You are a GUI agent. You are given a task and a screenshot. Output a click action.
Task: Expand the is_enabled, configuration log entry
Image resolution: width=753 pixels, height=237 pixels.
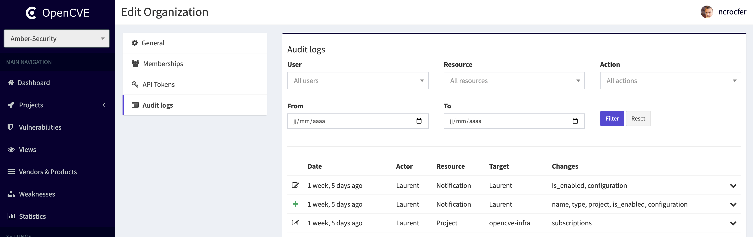pyautogui.click(x=733, y=186)
